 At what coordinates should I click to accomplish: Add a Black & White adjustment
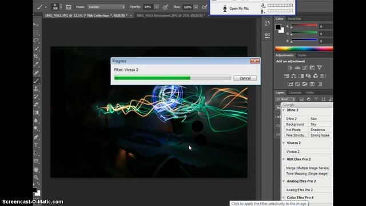301,76
